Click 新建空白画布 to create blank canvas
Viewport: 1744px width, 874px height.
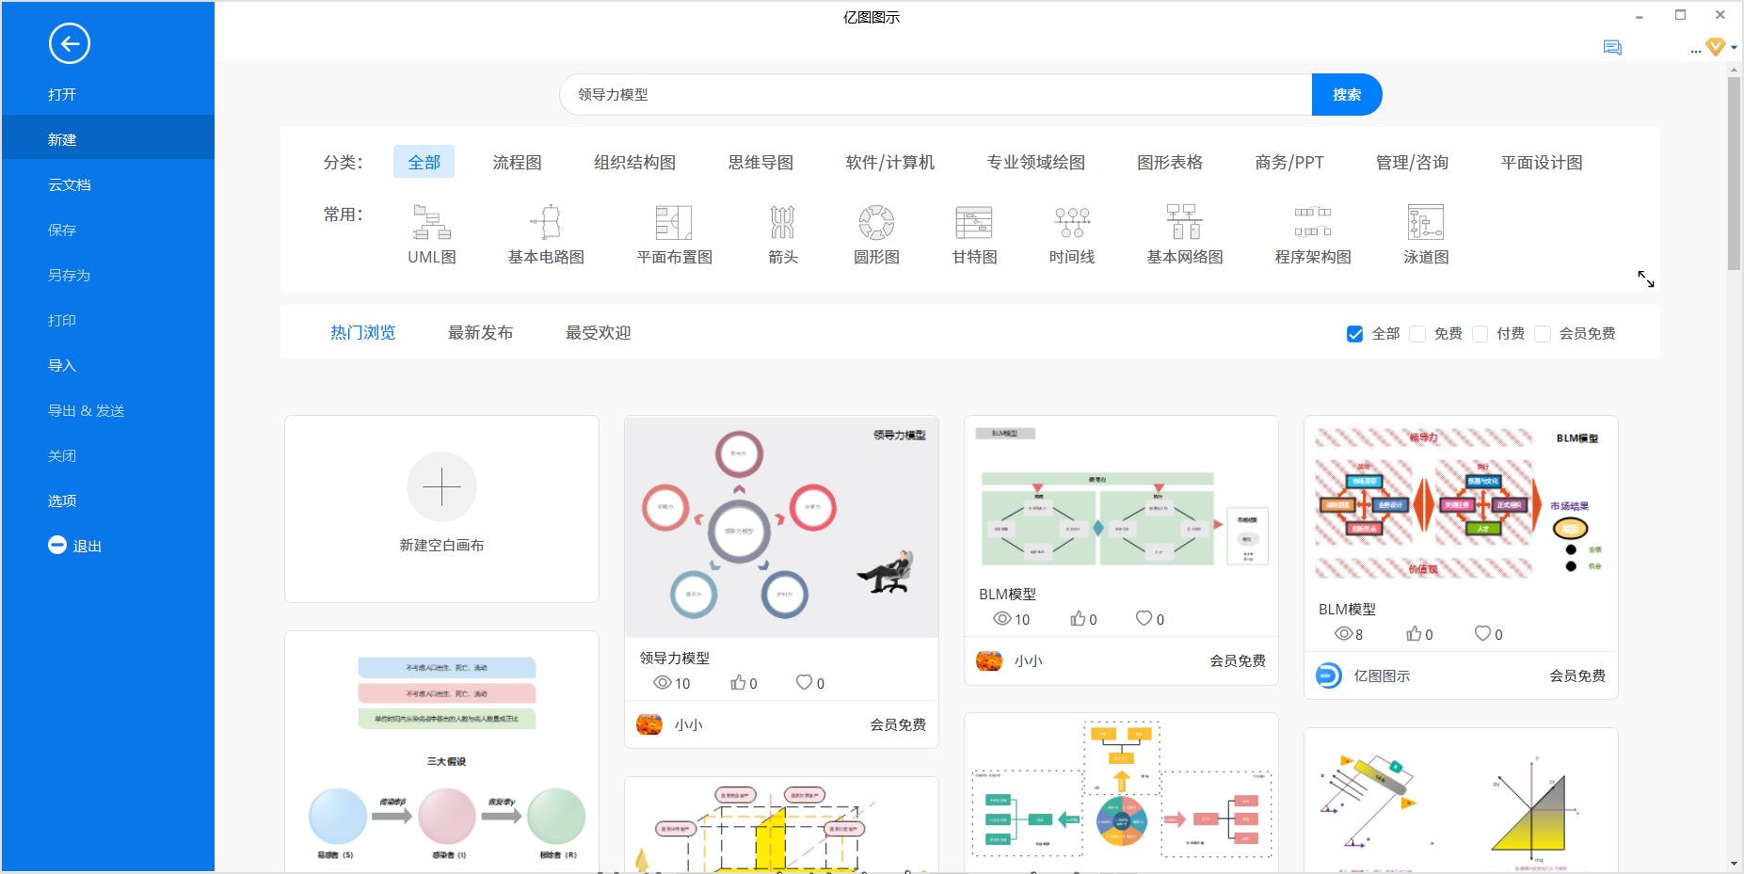coord(441,508)
